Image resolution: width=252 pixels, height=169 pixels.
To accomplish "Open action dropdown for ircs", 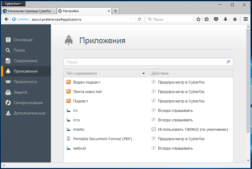I will (191, 120).
